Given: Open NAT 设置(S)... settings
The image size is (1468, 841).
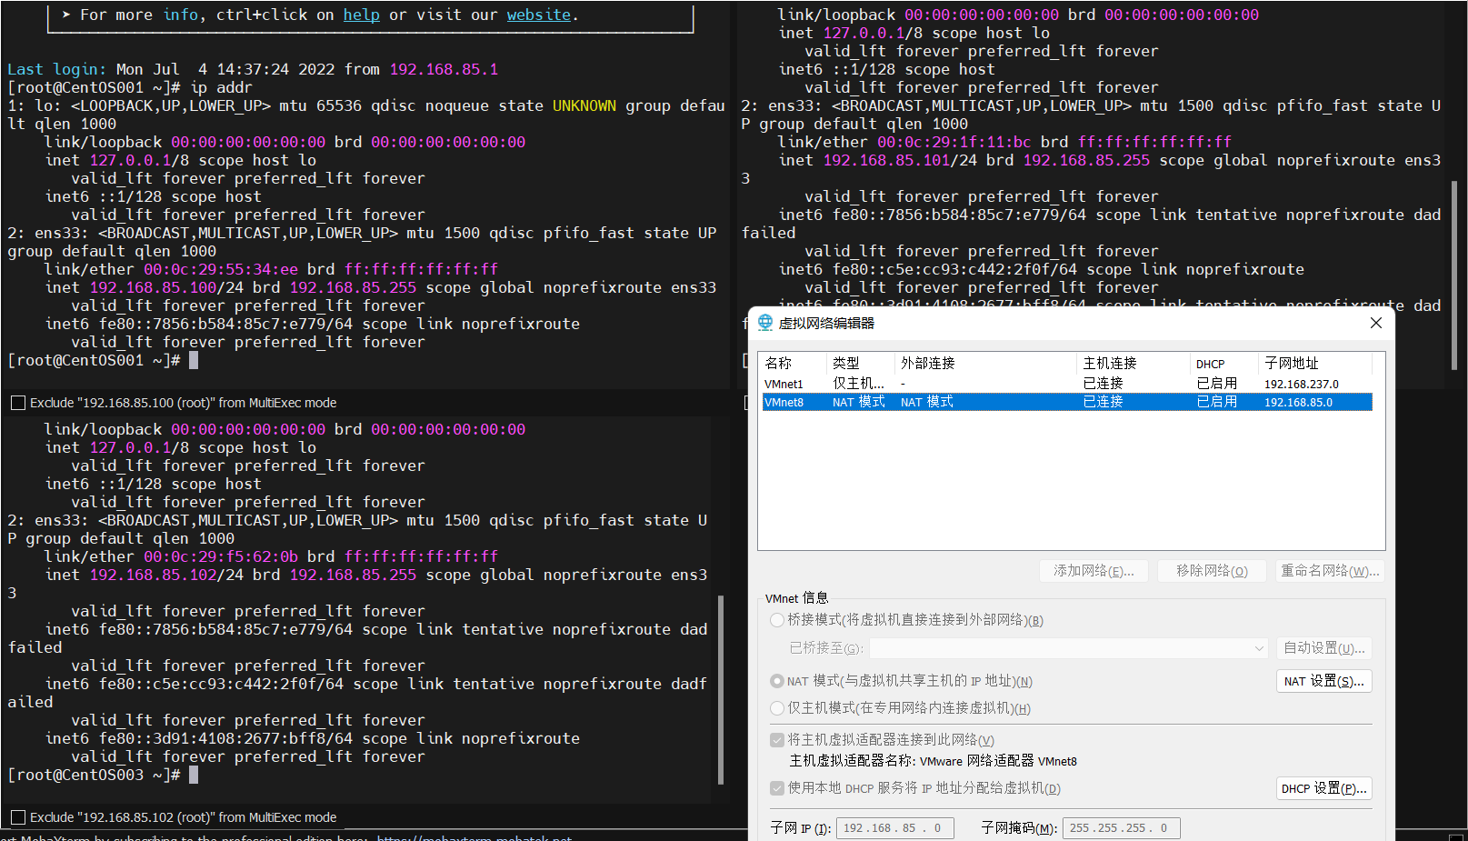Looking at the screenshot, I should click(x=1323, y=681).
